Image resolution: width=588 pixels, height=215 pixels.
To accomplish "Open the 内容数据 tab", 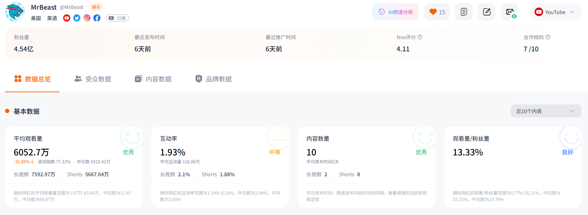I will click(x=153, y=79).
